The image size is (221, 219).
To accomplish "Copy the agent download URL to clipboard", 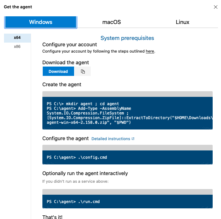I will pos(83,72).
